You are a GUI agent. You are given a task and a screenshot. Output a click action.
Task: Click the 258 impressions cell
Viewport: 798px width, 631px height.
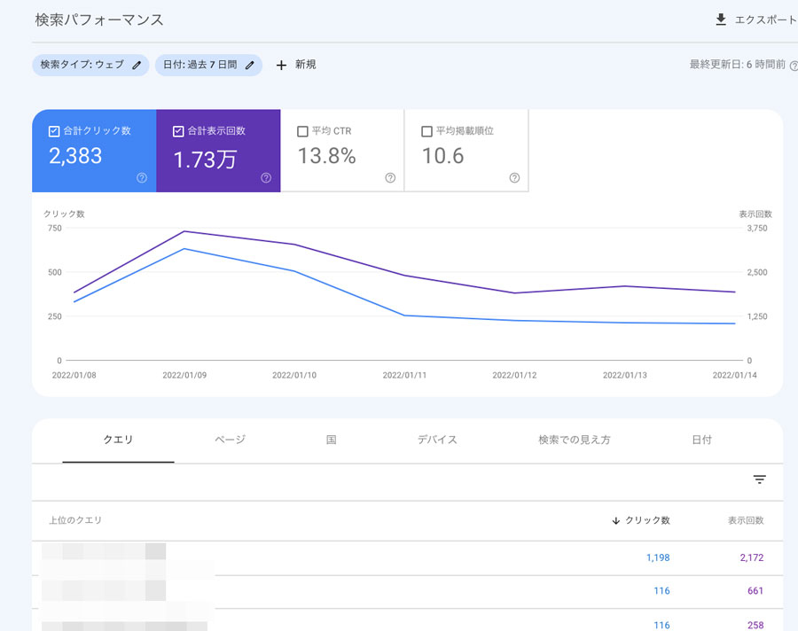coord(755,625)
